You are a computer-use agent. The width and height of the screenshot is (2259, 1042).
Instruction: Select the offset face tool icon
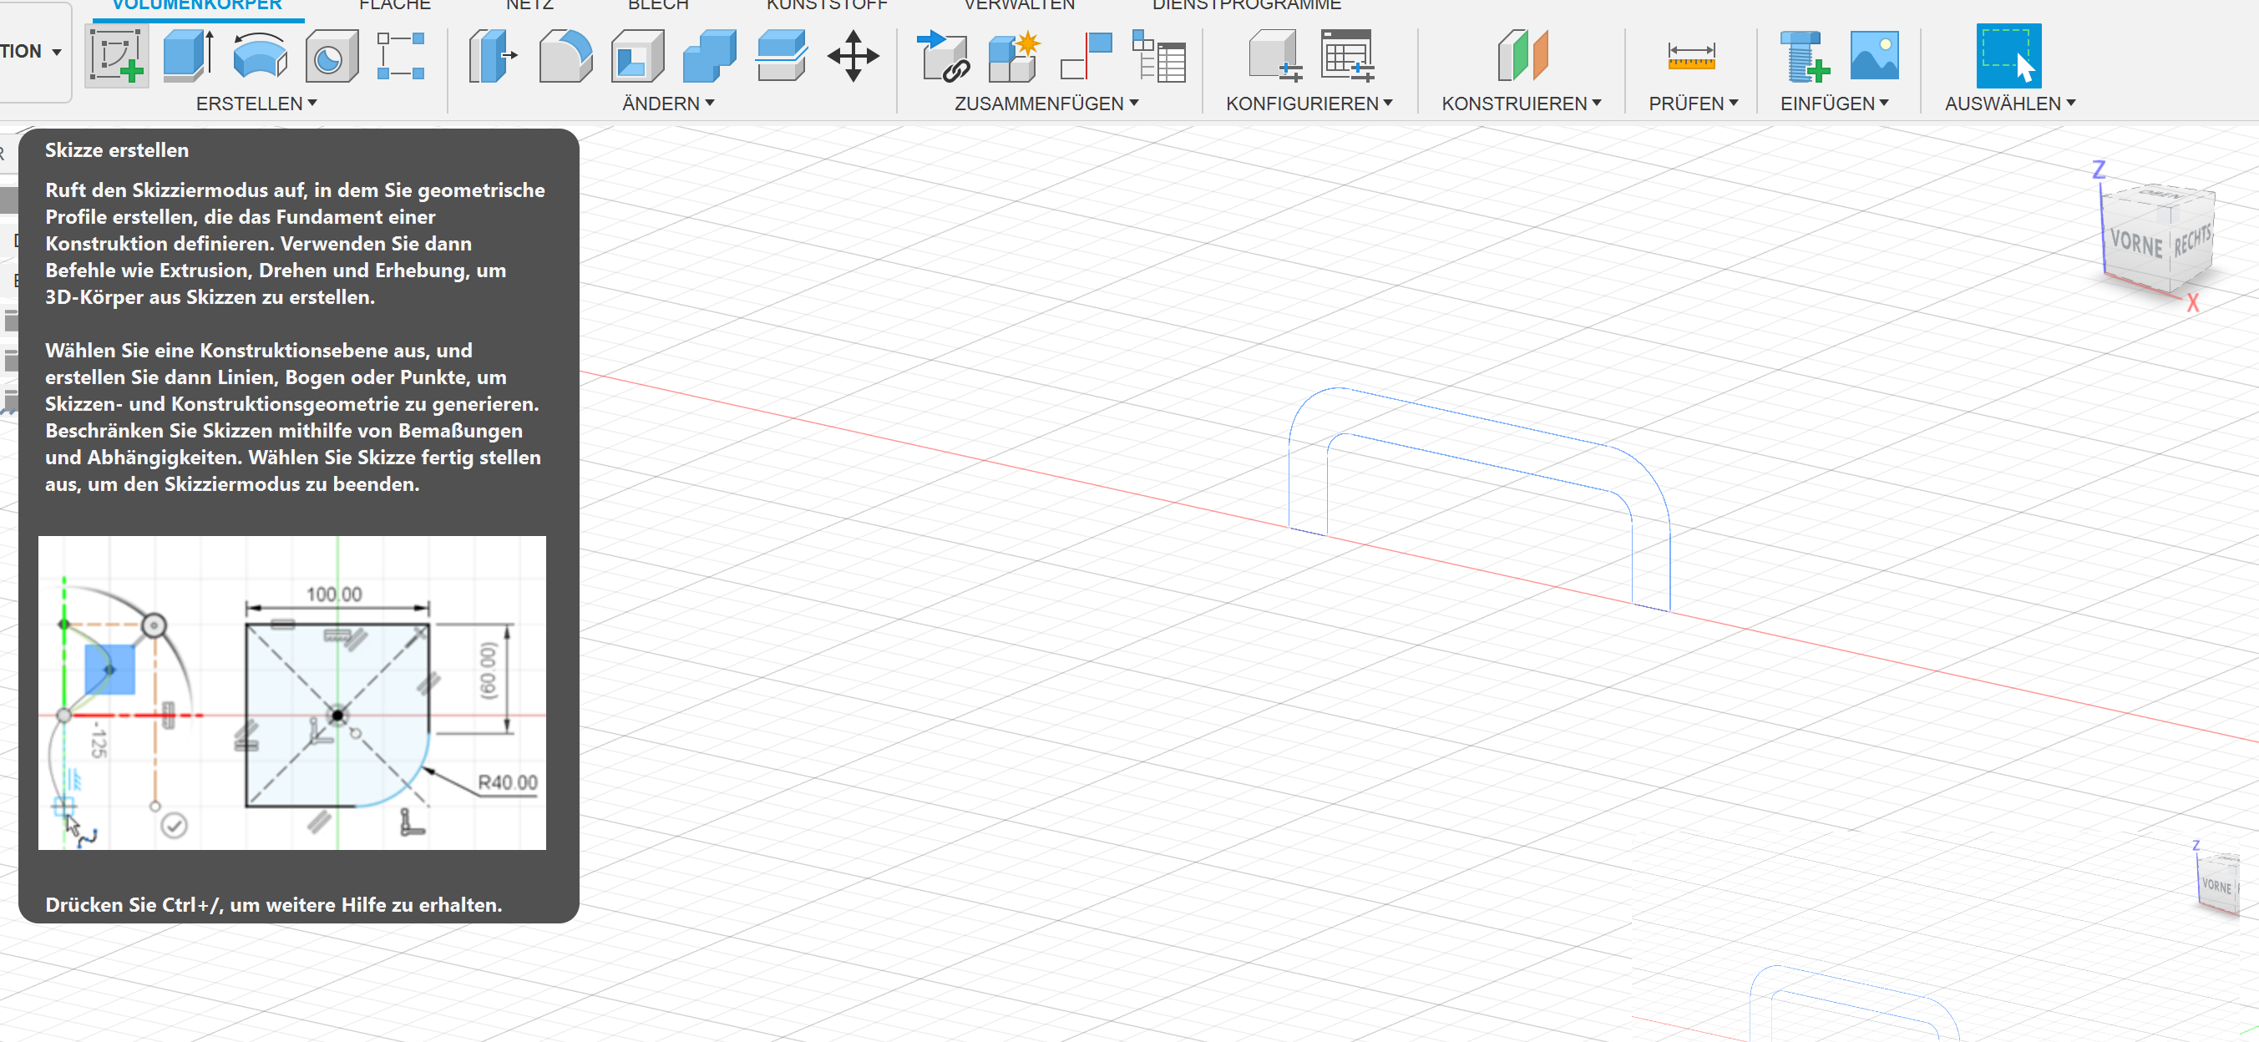[x=781, y=56]
